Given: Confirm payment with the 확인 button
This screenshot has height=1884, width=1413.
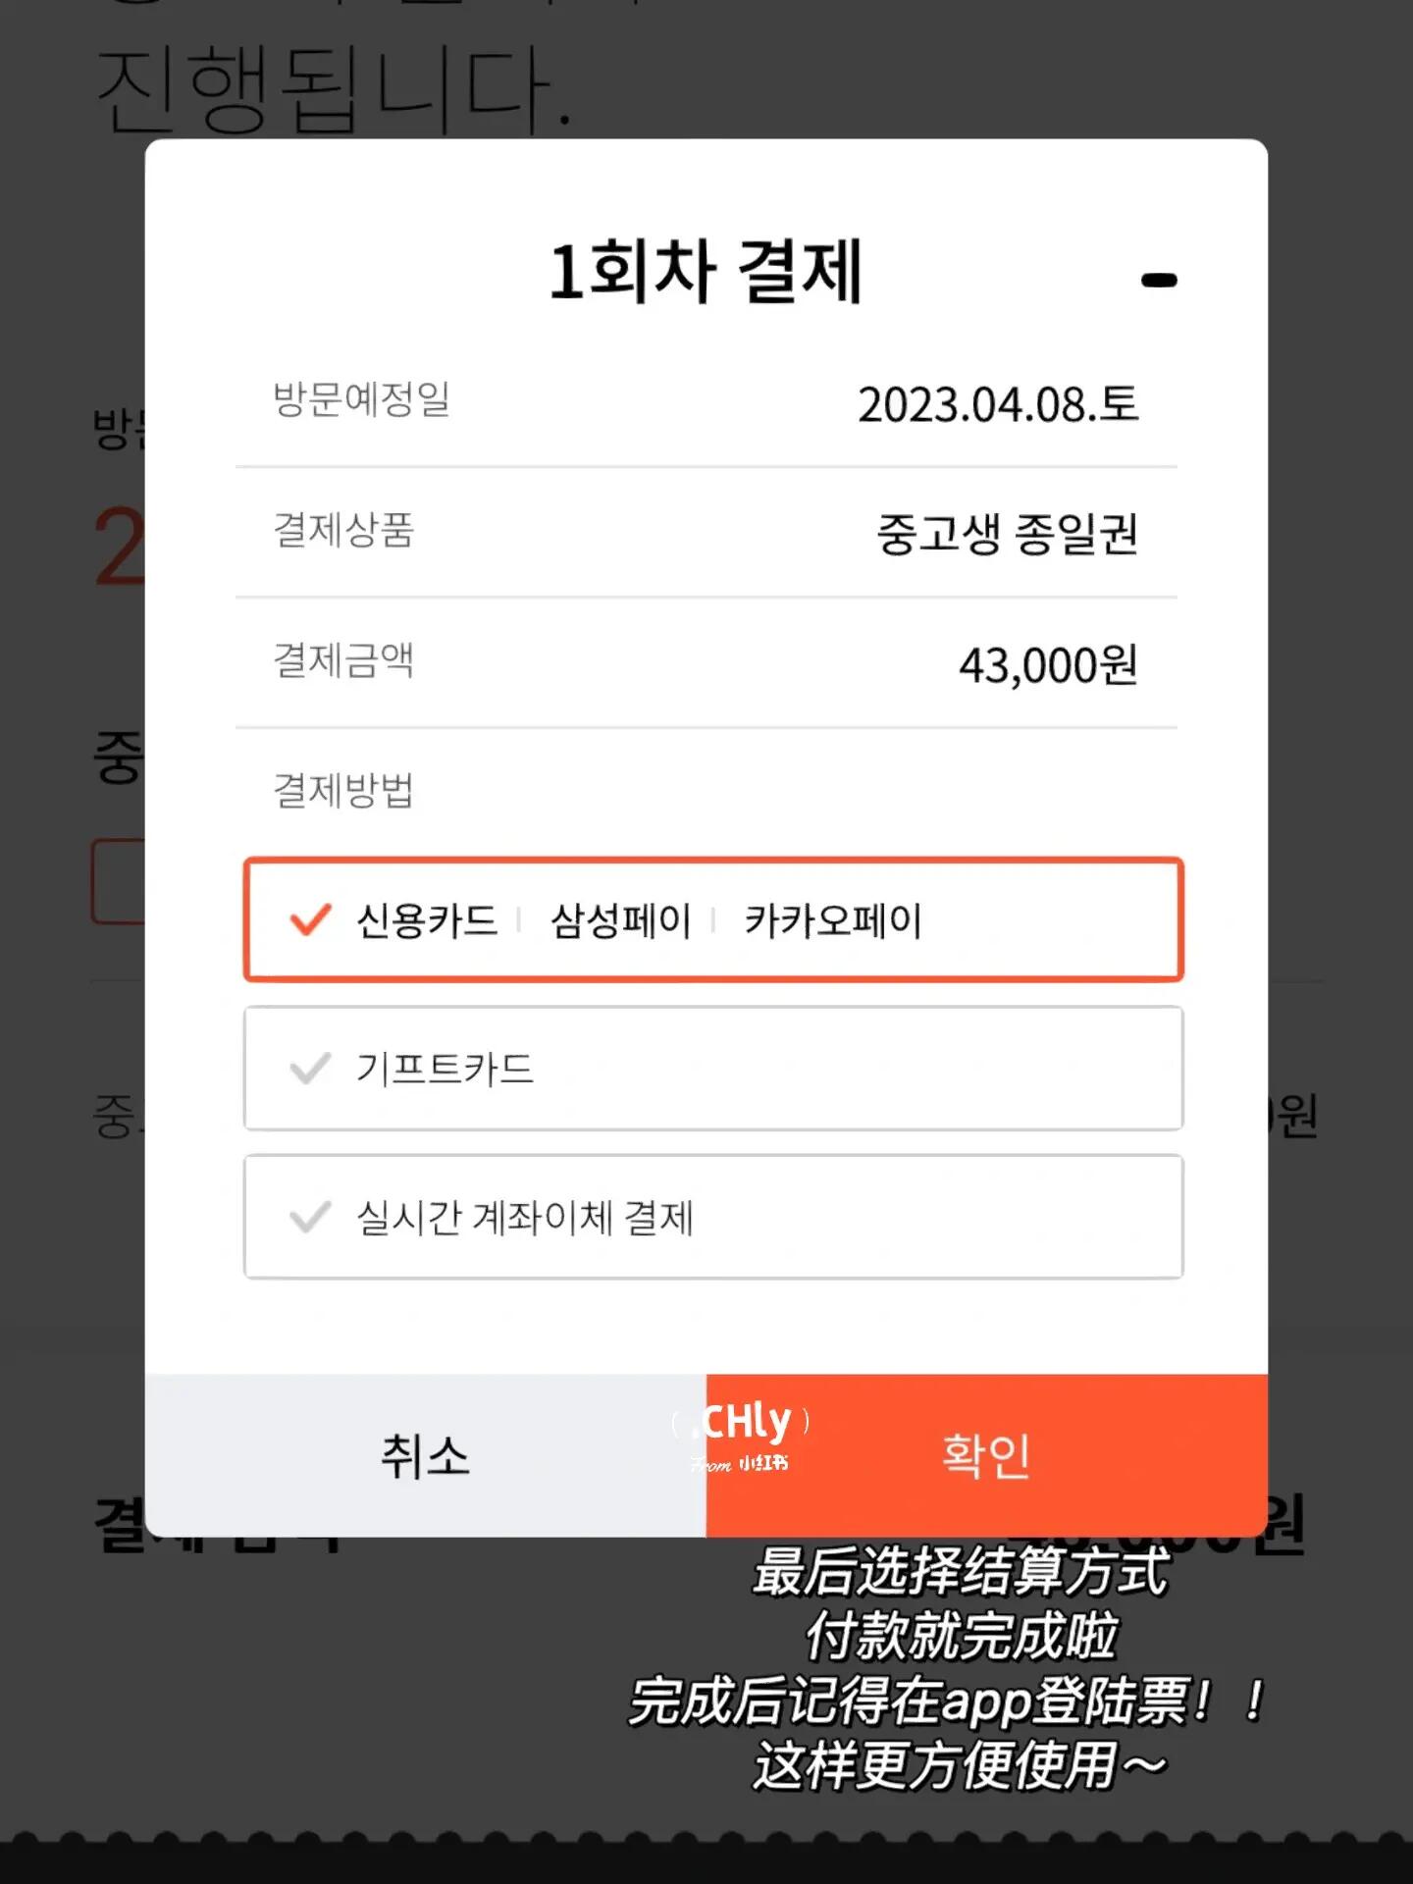Looking at the screenshot, I should tap(987, 1455).
